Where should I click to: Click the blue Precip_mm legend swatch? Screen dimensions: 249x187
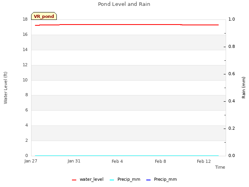tap(148, 180)
